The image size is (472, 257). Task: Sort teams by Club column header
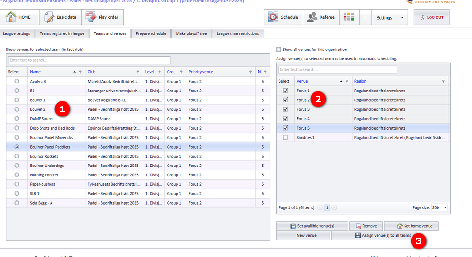[92, 72]
